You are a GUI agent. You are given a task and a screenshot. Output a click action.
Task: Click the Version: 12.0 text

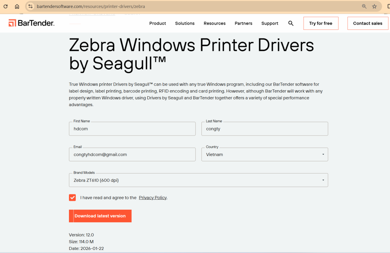point(82,235)
